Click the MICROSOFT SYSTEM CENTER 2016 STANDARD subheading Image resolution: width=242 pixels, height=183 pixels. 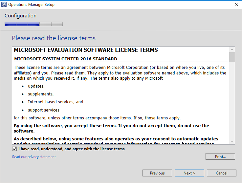pyautogui.click(x=66, y=59)
